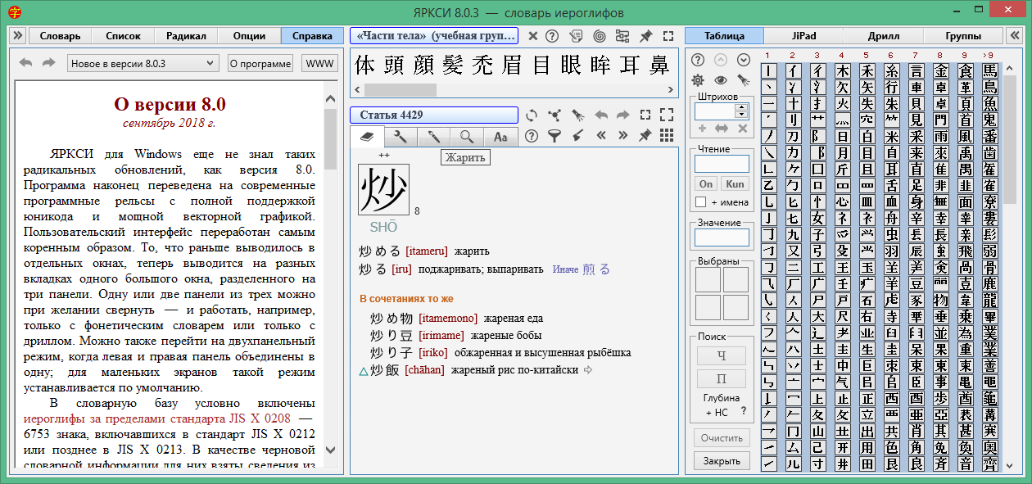Toggle the Kun reading button

[736, 184]
